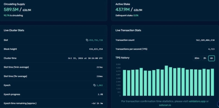
Task: Click the Circulating Supply heading
Action: coord(14,4)
